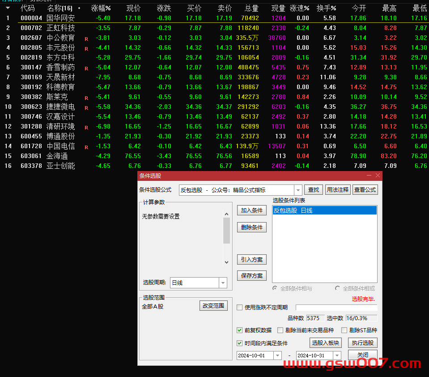Sort by the 总量 column header

pyautogui.click(x=252, y=8)
